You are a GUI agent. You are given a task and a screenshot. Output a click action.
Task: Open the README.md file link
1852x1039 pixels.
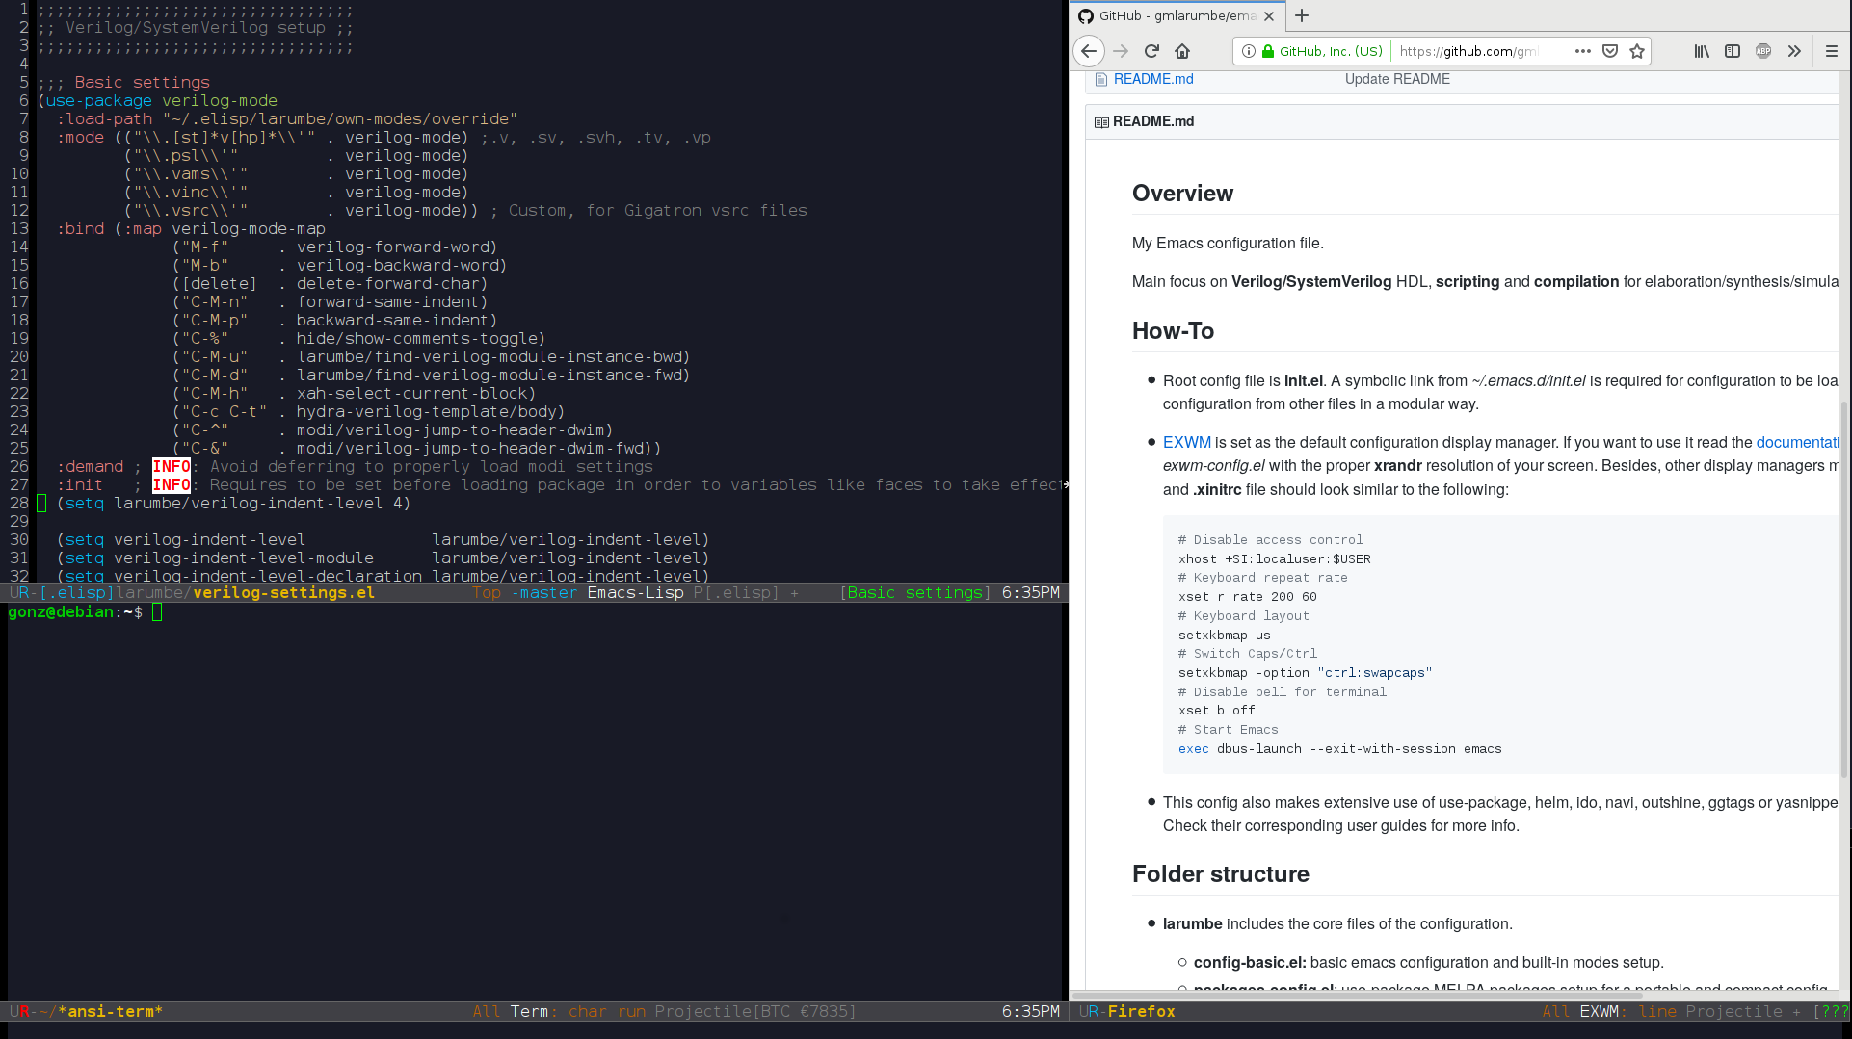click(x=1152, y=79)
